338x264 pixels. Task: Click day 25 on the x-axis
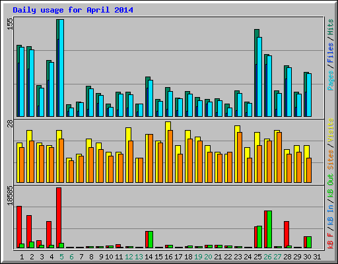[257, 257]
